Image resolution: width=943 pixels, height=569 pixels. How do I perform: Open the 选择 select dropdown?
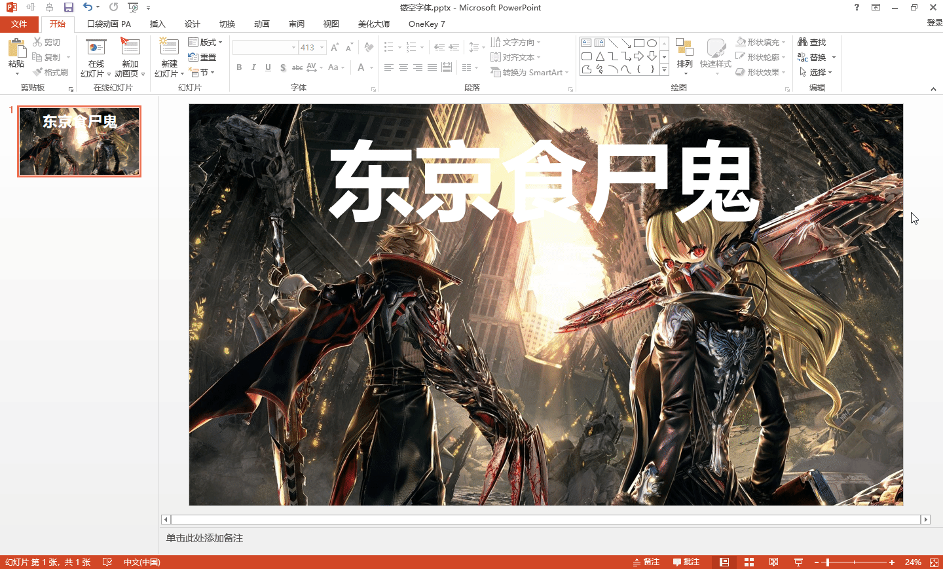pyautogui.click(x=815, y=72)
